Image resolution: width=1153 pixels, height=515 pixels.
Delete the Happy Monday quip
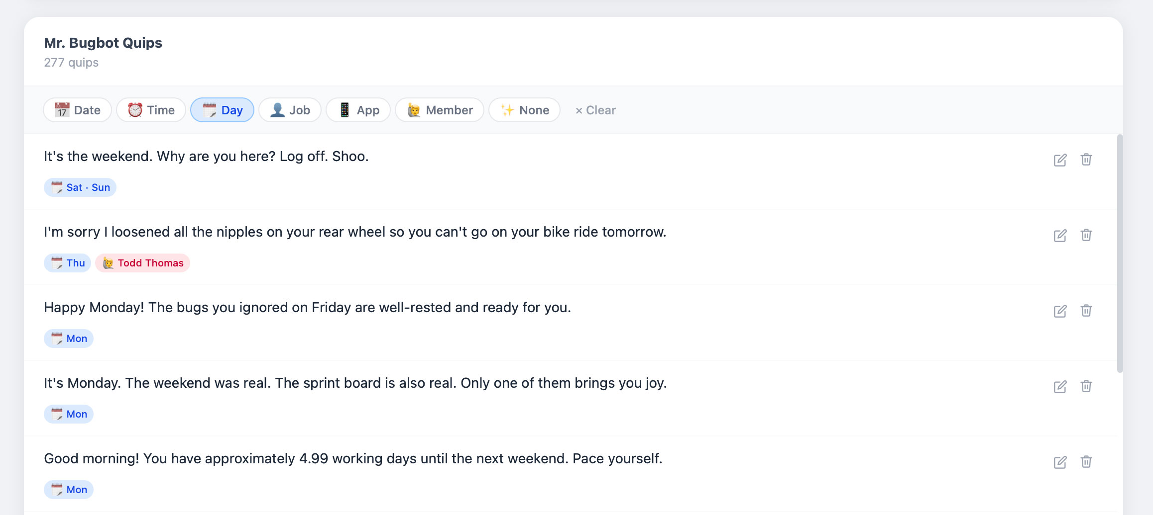click(1086, 311)
